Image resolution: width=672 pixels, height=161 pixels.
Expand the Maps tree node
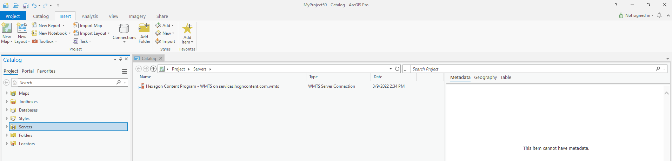(x=7, y=93)
